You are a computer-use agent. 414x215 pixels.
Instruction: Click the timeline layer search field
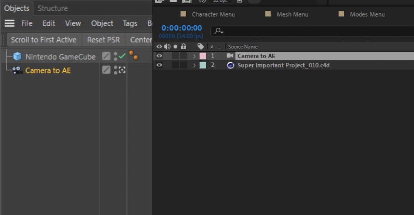click(x=312, y=31)
